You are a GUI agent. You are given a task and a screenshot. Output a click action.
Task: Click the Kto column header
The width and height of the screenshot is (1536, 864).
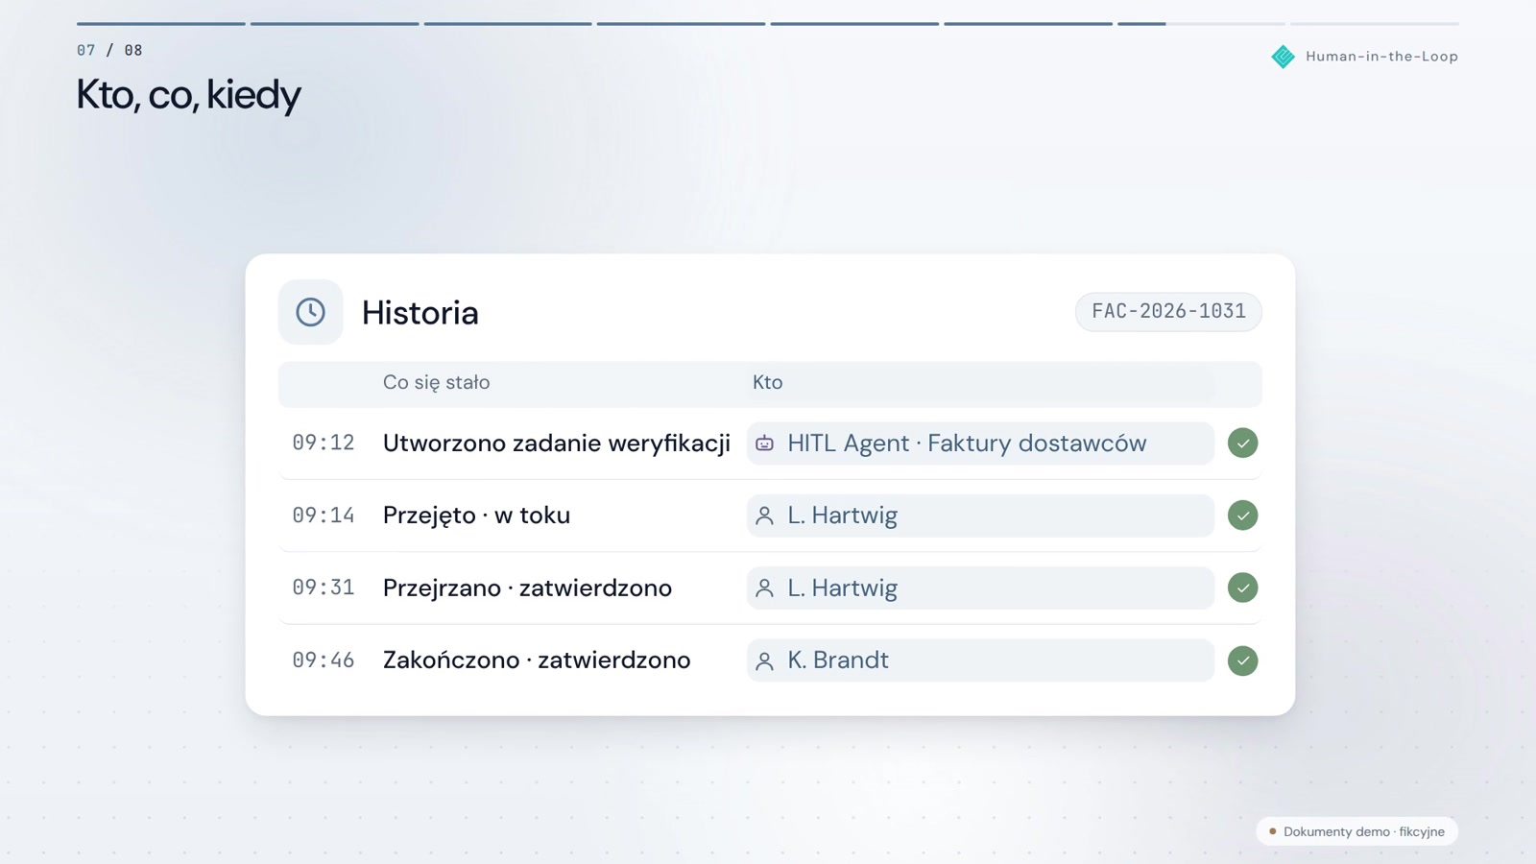coord(767,382)
